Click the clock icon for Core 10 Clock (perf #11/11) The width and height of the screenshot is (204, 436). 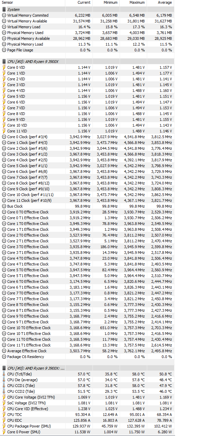tap(4, 195)
